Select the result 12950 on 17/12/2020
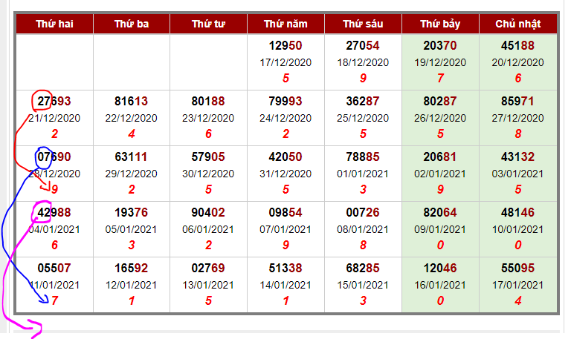 click(285, 46)
